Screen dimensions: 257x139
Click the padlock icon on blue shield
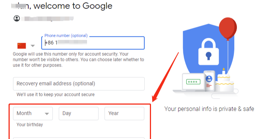click(x=209, y=52)
